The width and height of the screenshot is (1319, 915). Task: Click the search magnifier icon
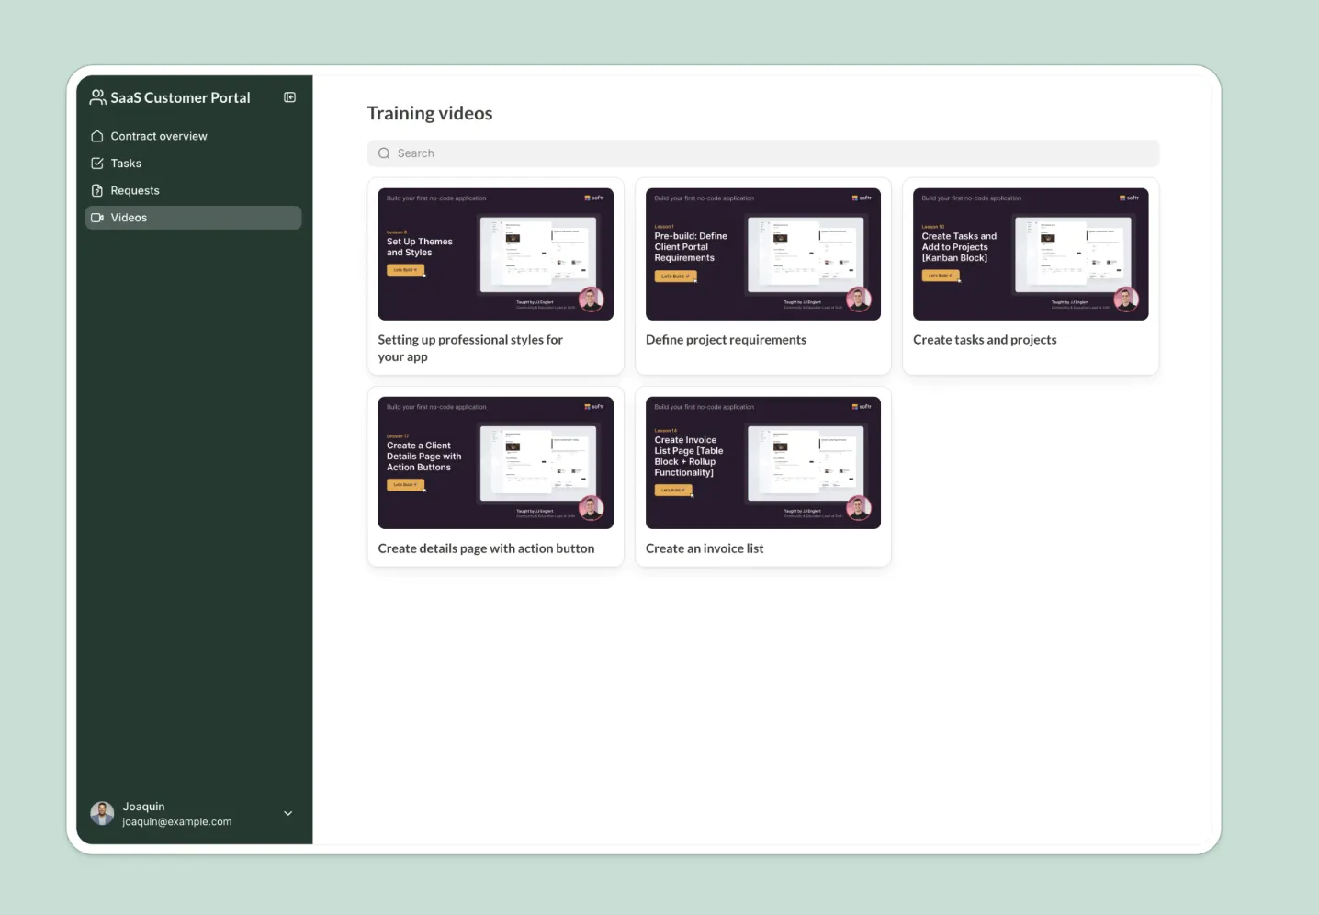tap(384, 153)
